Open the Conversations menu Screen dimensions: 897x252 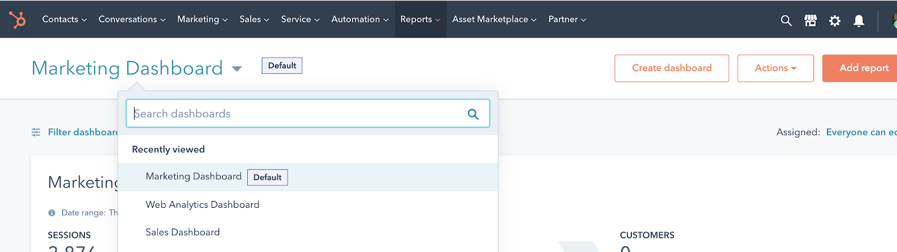pos(132,19)
